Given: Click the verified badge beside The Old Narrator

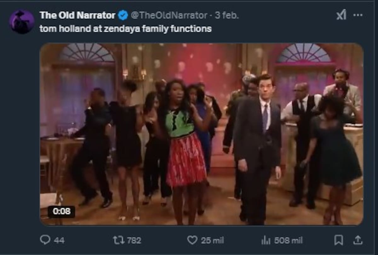Looking at the screenshot, I should click(122, 15).
